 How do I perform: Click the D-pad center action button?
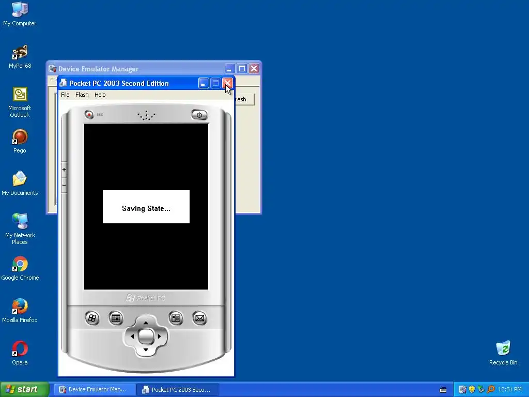[146, 336]
